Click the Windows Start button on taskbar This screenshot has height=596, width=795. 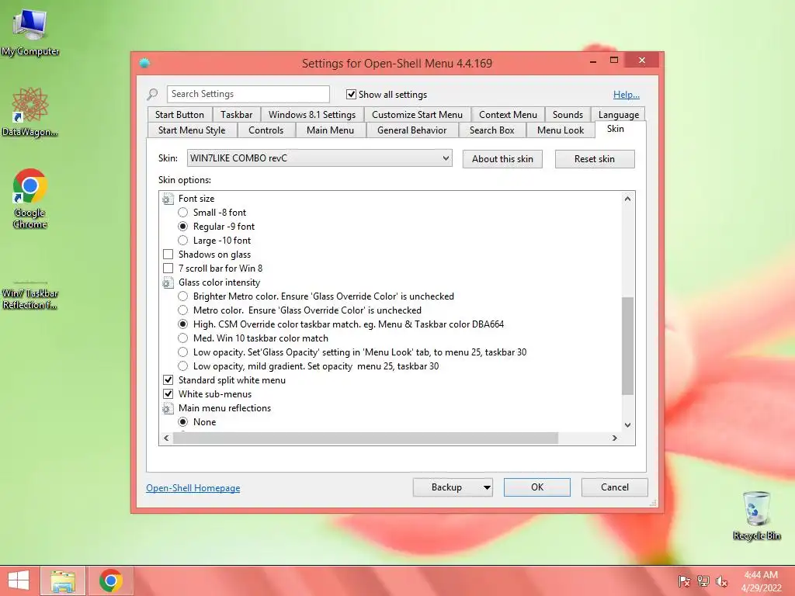[x=19, y=580]
